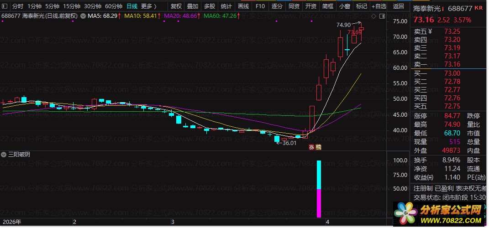Click the 买一 price 73.00
This screenshot has width=489, height=228.
(452, 73)
